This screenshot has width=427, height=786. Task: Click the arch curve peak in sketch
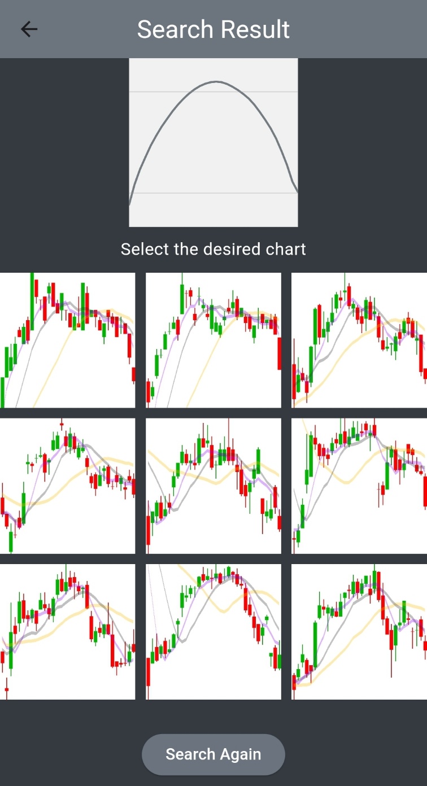(x=216, y=82)
